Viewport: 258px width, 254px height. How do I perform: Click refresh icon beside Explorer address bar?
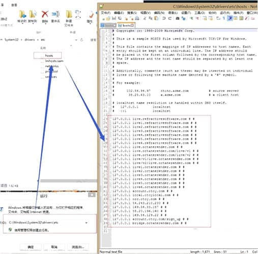coord(82,40)
